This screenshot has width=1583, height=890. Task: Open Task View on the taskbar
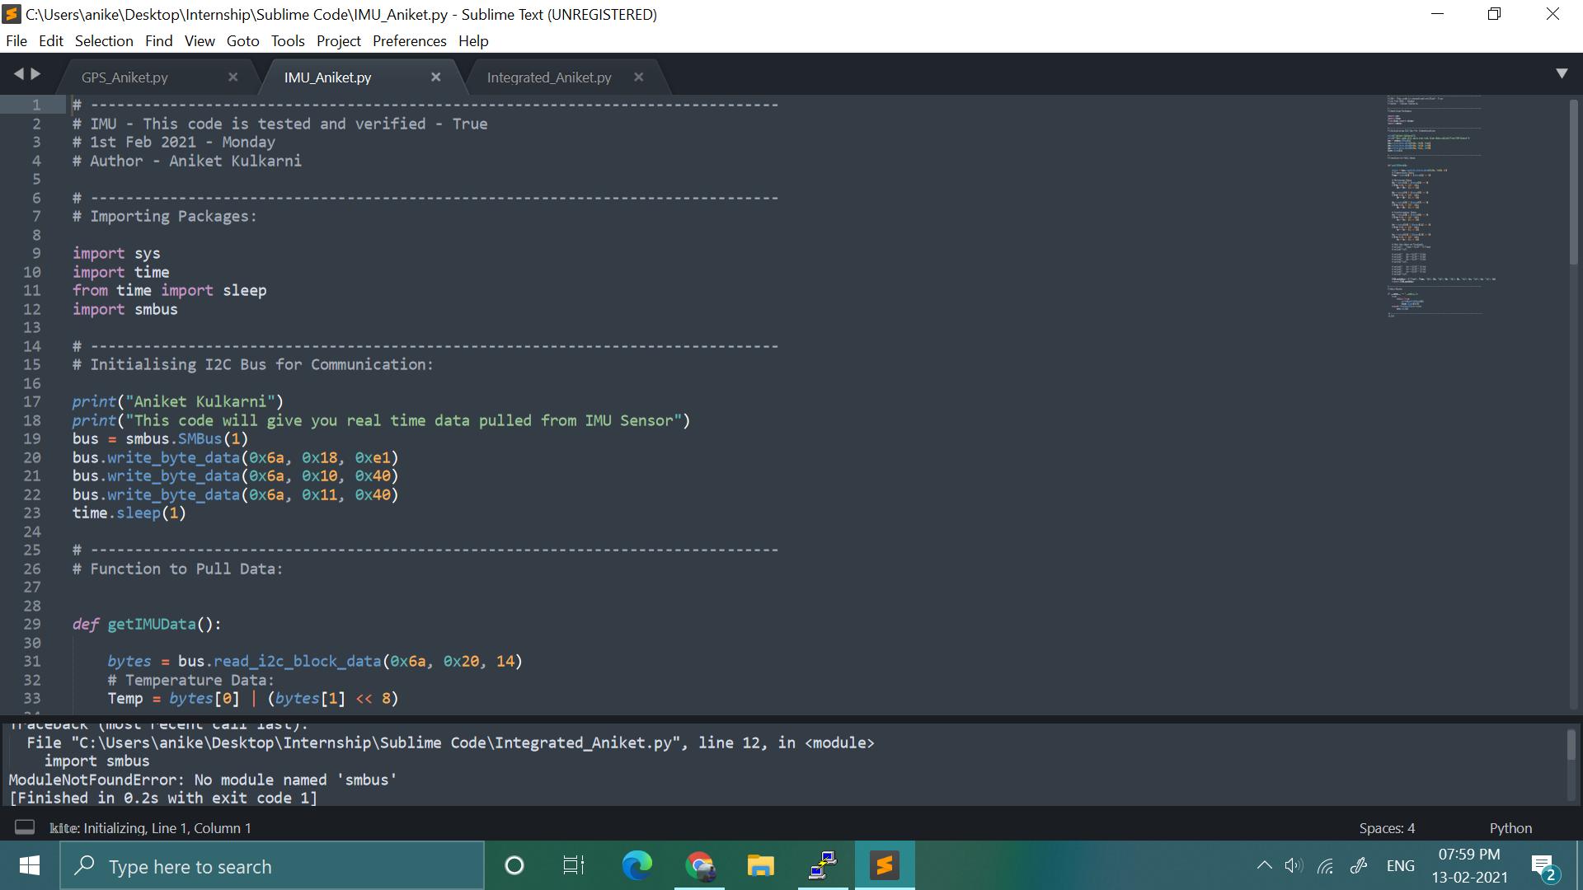coord(573,865)
